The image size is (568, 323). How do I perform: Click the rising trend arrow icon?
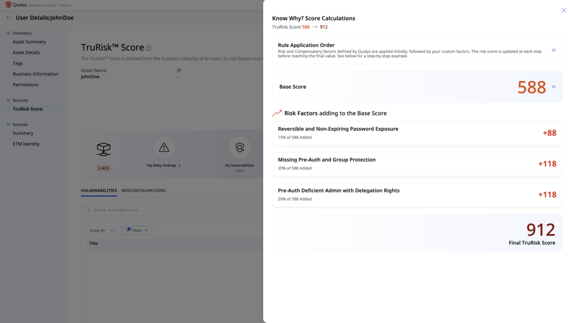[277, 113]
